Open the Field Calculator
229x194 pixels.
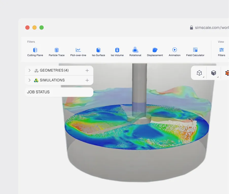(x=195, y=52)
